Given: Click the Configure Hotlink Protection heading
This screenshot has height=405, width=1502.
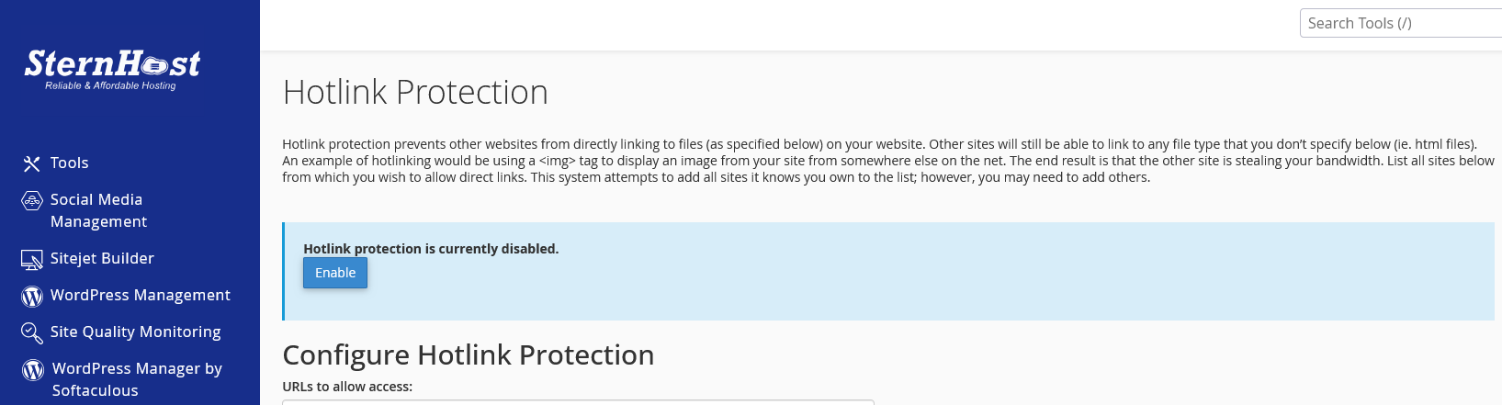Looking at the screenshot, I should pyautogui.click(x=469, y=354).
